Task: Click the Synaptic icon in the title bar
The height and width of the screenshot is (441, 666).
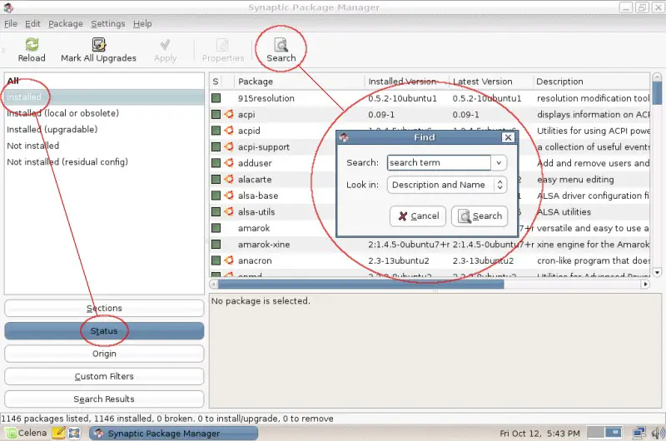Action: click(8, 7)
